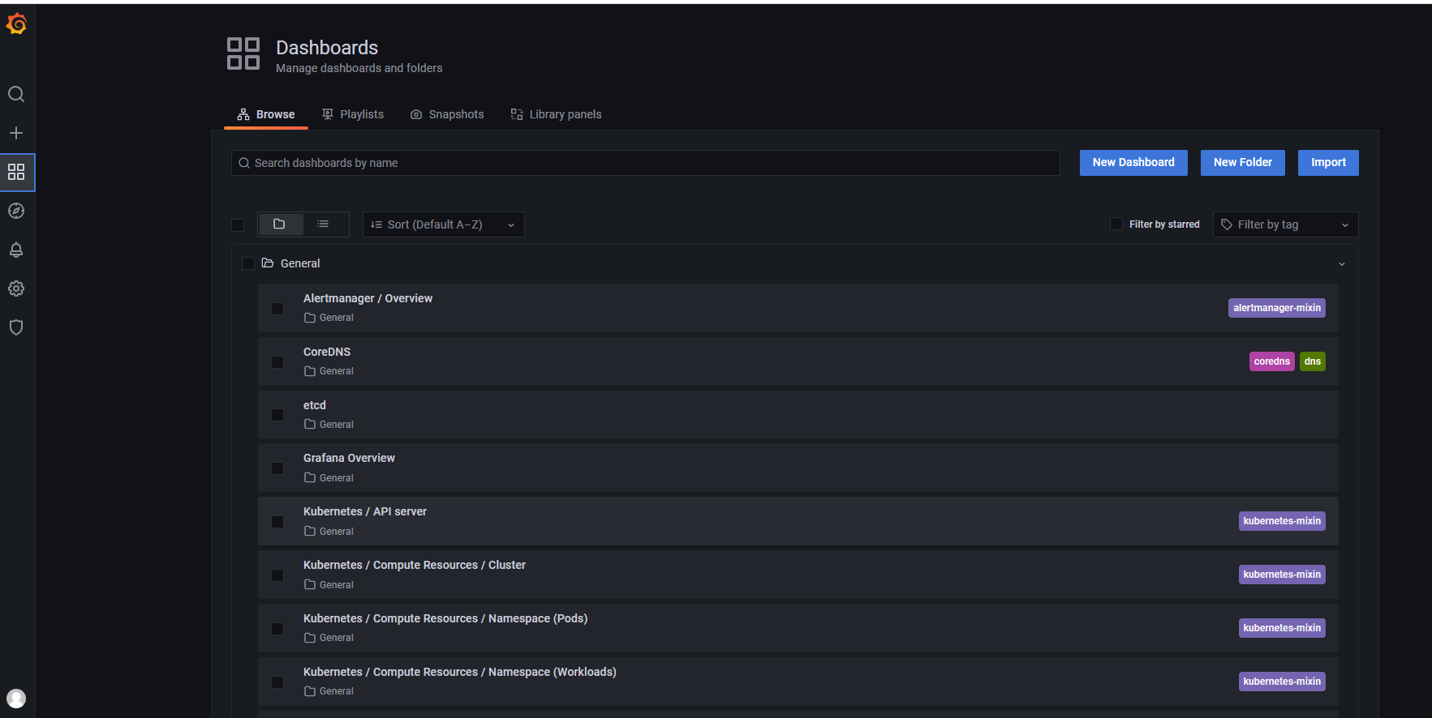Viewport: 1432px width, 718px height.
Task: Open Kubernetes Compute Resources Namespace (Workloads)
Action: pos(460,672)
